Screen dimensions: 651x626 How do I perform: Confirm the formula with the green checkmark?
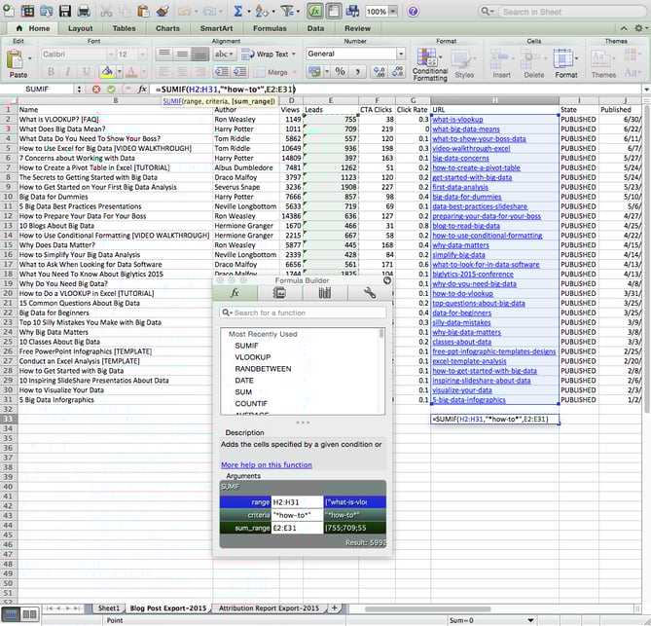[x=111, y=89]
